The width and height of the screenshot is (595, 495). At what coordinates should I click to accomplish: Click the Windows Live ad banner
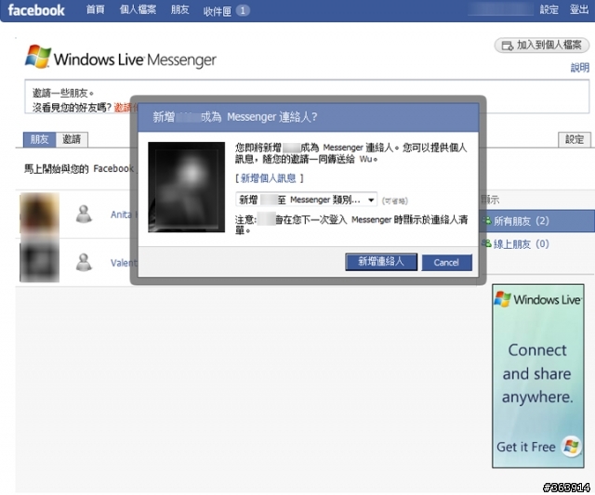(537, 376)
